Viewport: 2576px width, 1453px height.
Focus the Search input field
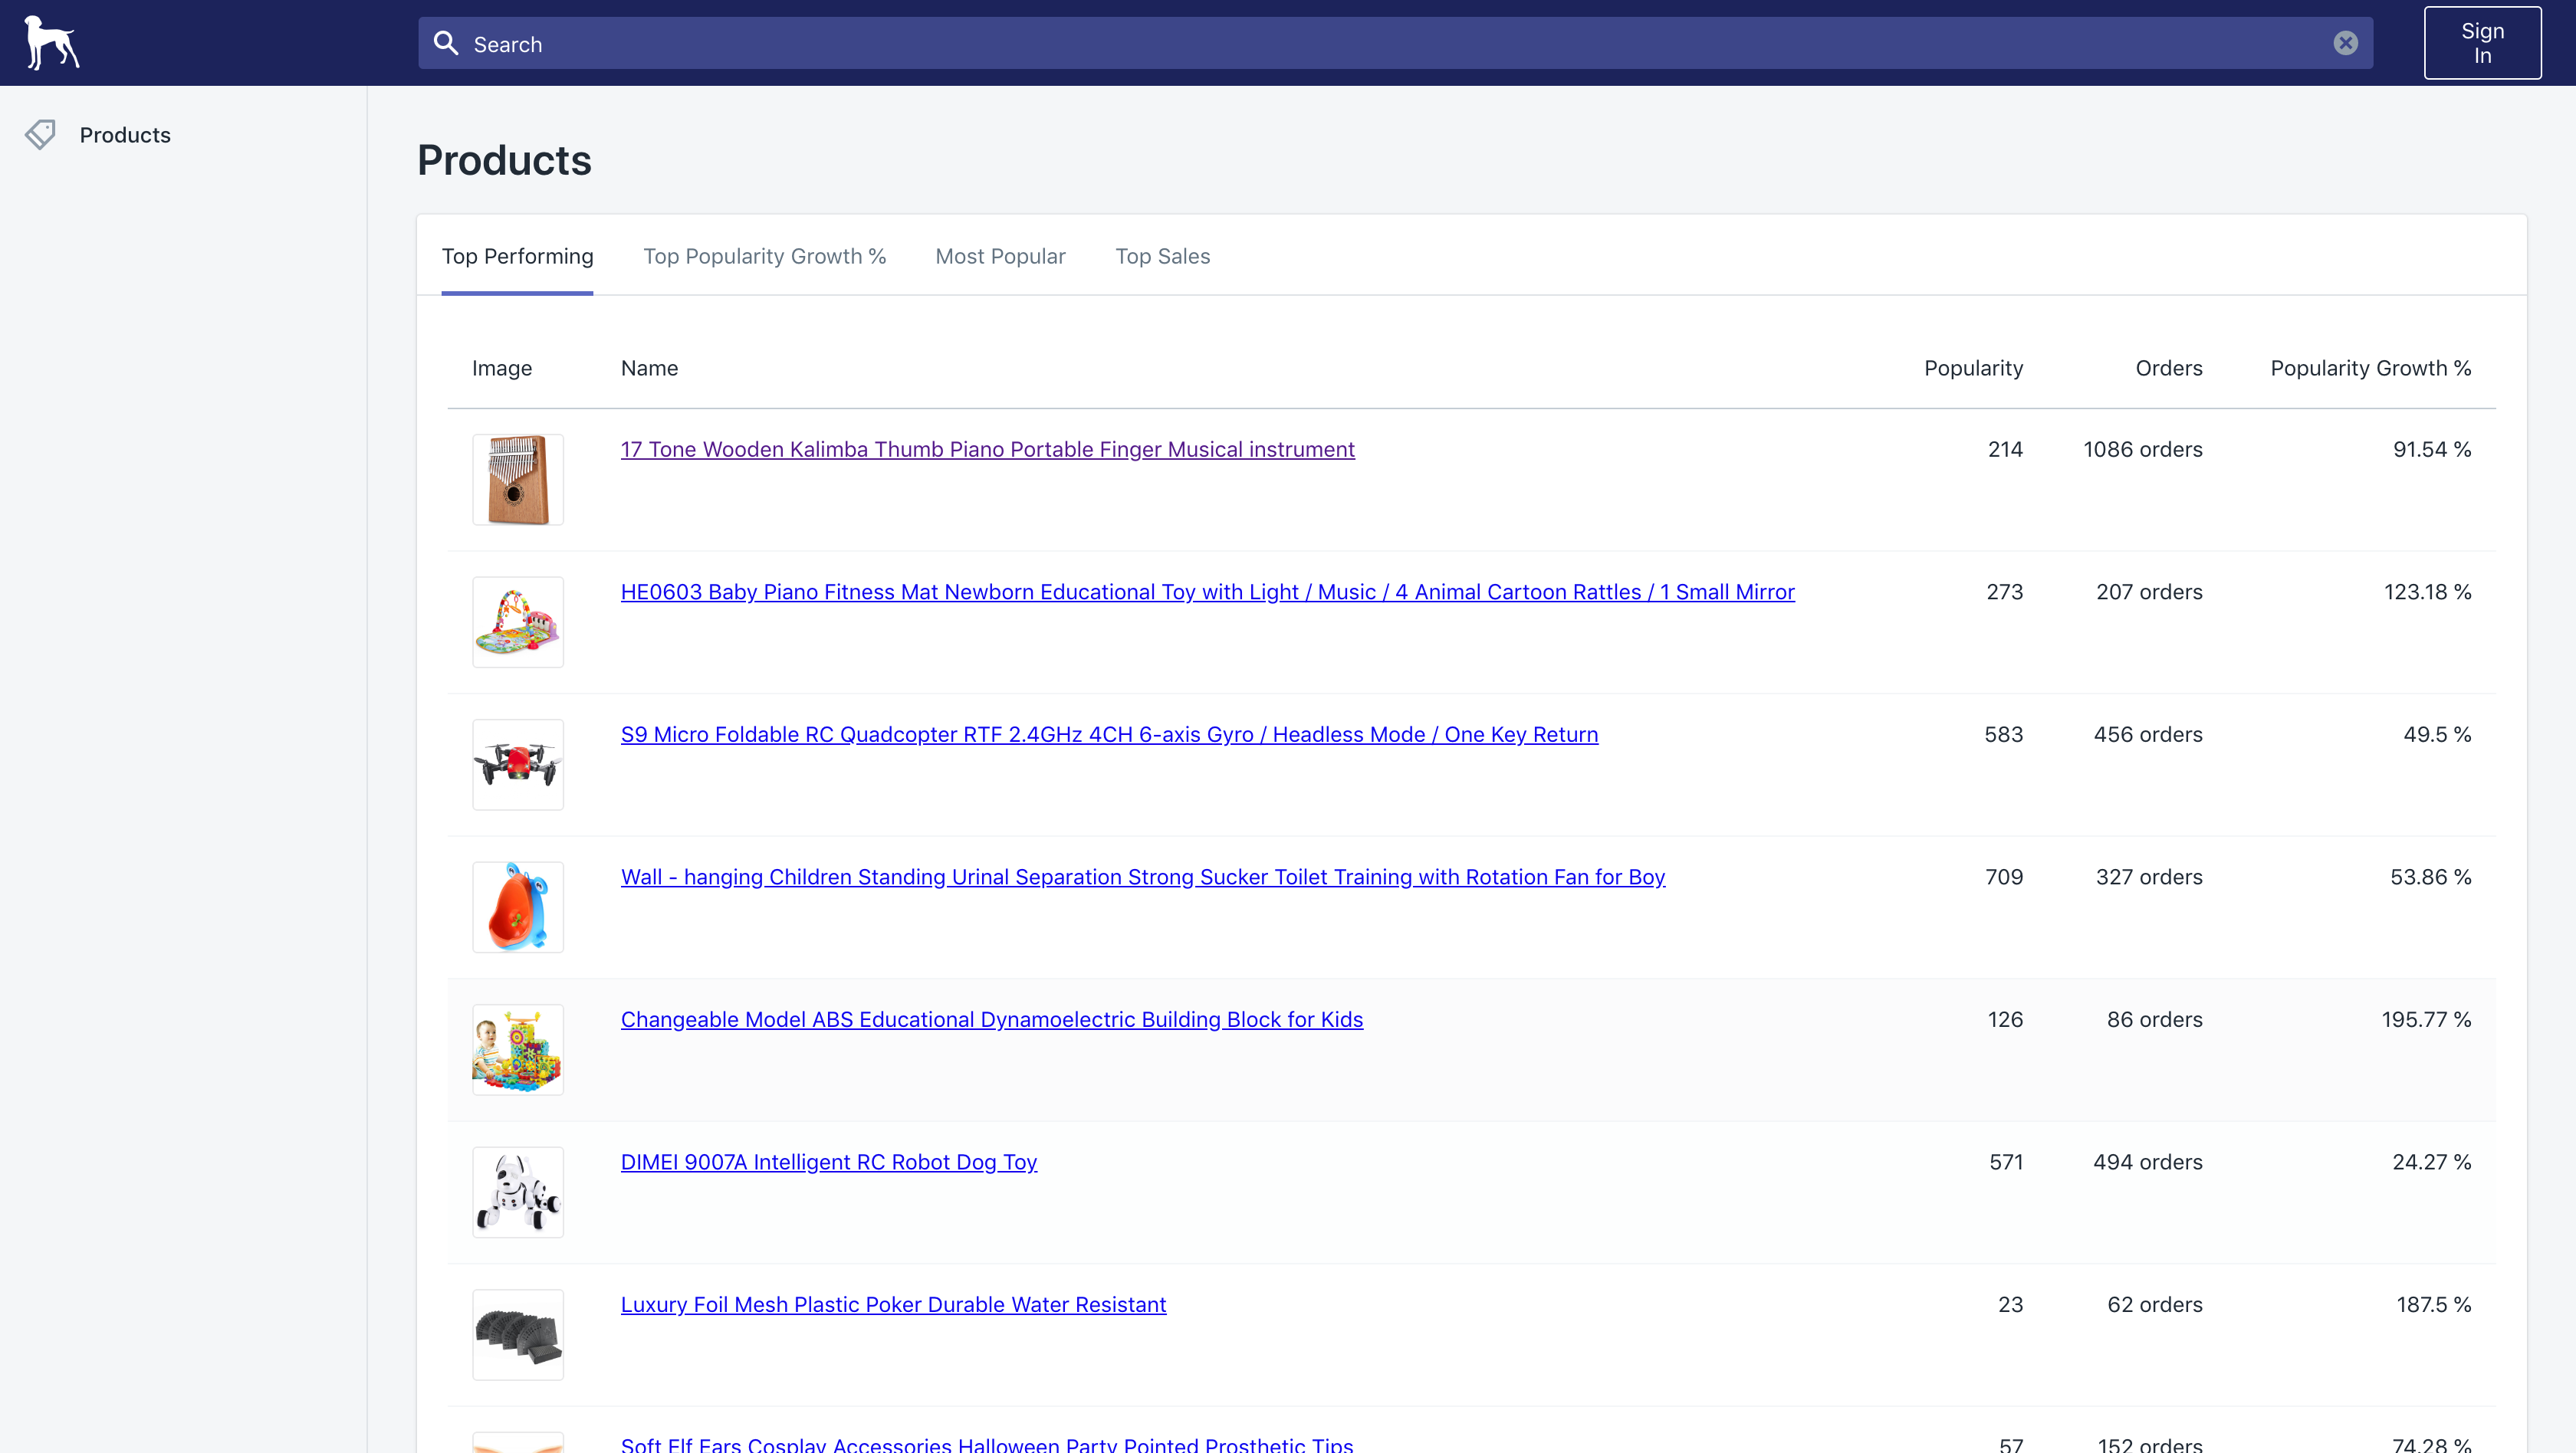(1390, 44)
